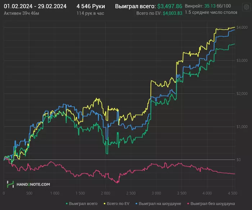This screenshot has height=210, width=252.
Task: Click the $3,000 y-axis label
Action: click(x=242, y=60)
